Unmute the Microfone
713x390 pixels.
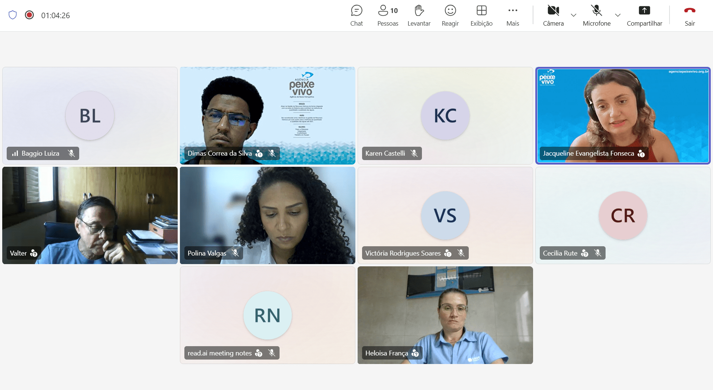point(597,16)
